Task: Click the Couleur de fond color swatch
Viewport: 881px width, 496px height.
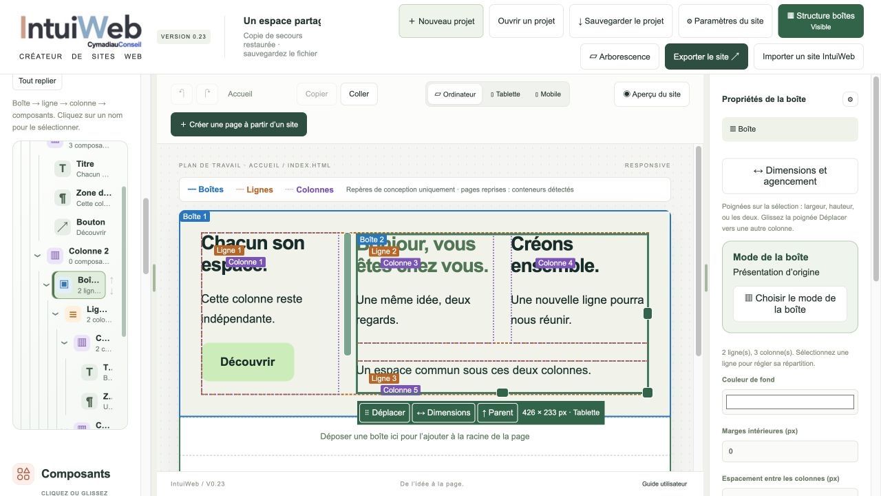Action: coord(790,402)
